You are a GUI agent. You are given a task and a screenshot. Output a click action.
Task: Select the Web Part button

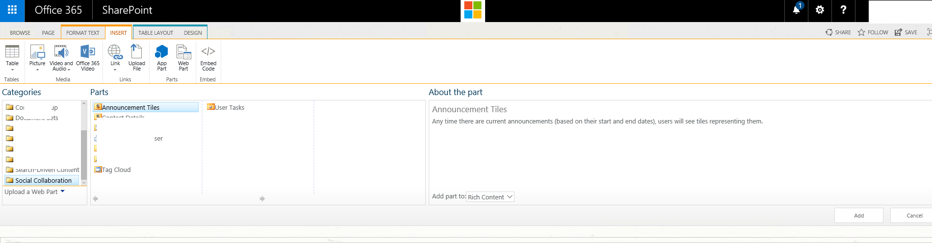tap(183, 58)
